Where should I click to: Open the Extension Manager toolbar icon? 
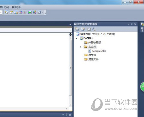[34, 12]
